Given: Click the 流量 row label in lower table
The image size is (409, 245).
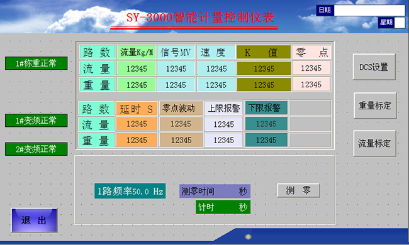Looking at the screenshot, I should 96,124.
